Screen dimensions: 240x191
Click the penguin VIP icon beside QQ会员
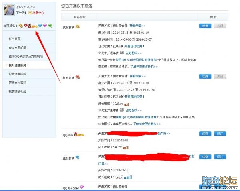coord(79,134)
